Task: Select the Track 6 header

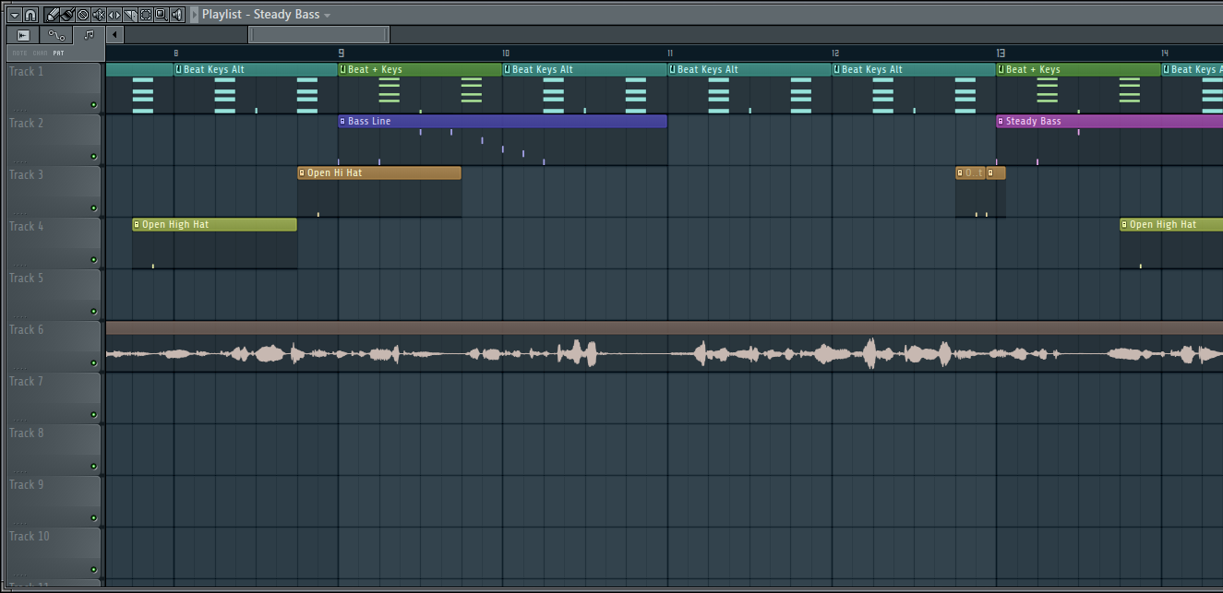Action: coord(54,347)
